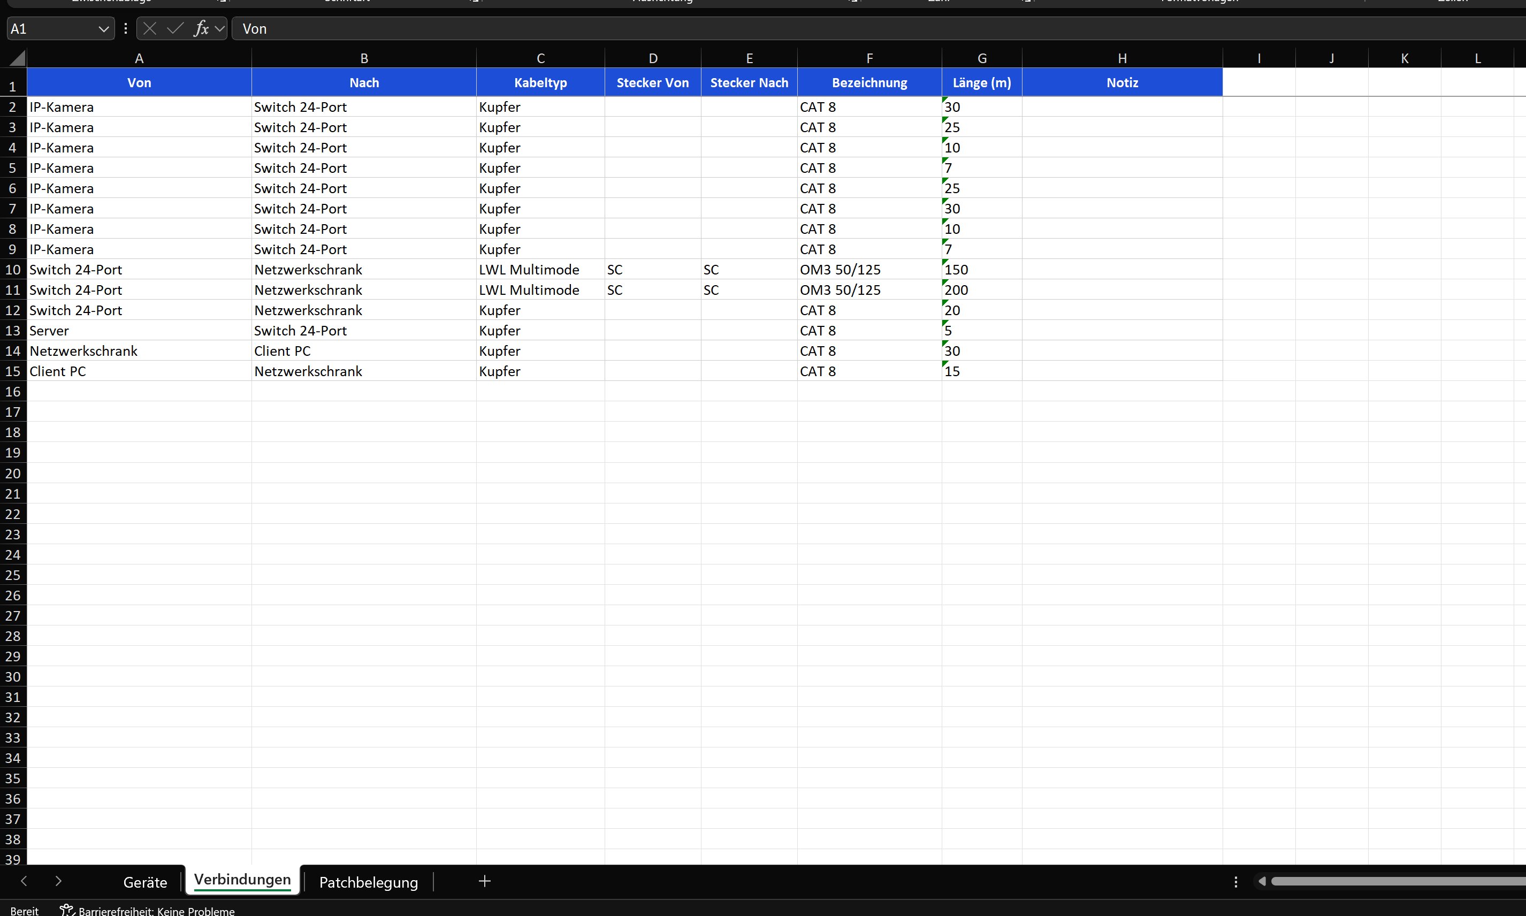
Task: Select the length value 20 cell
Action: coord(982,310)
